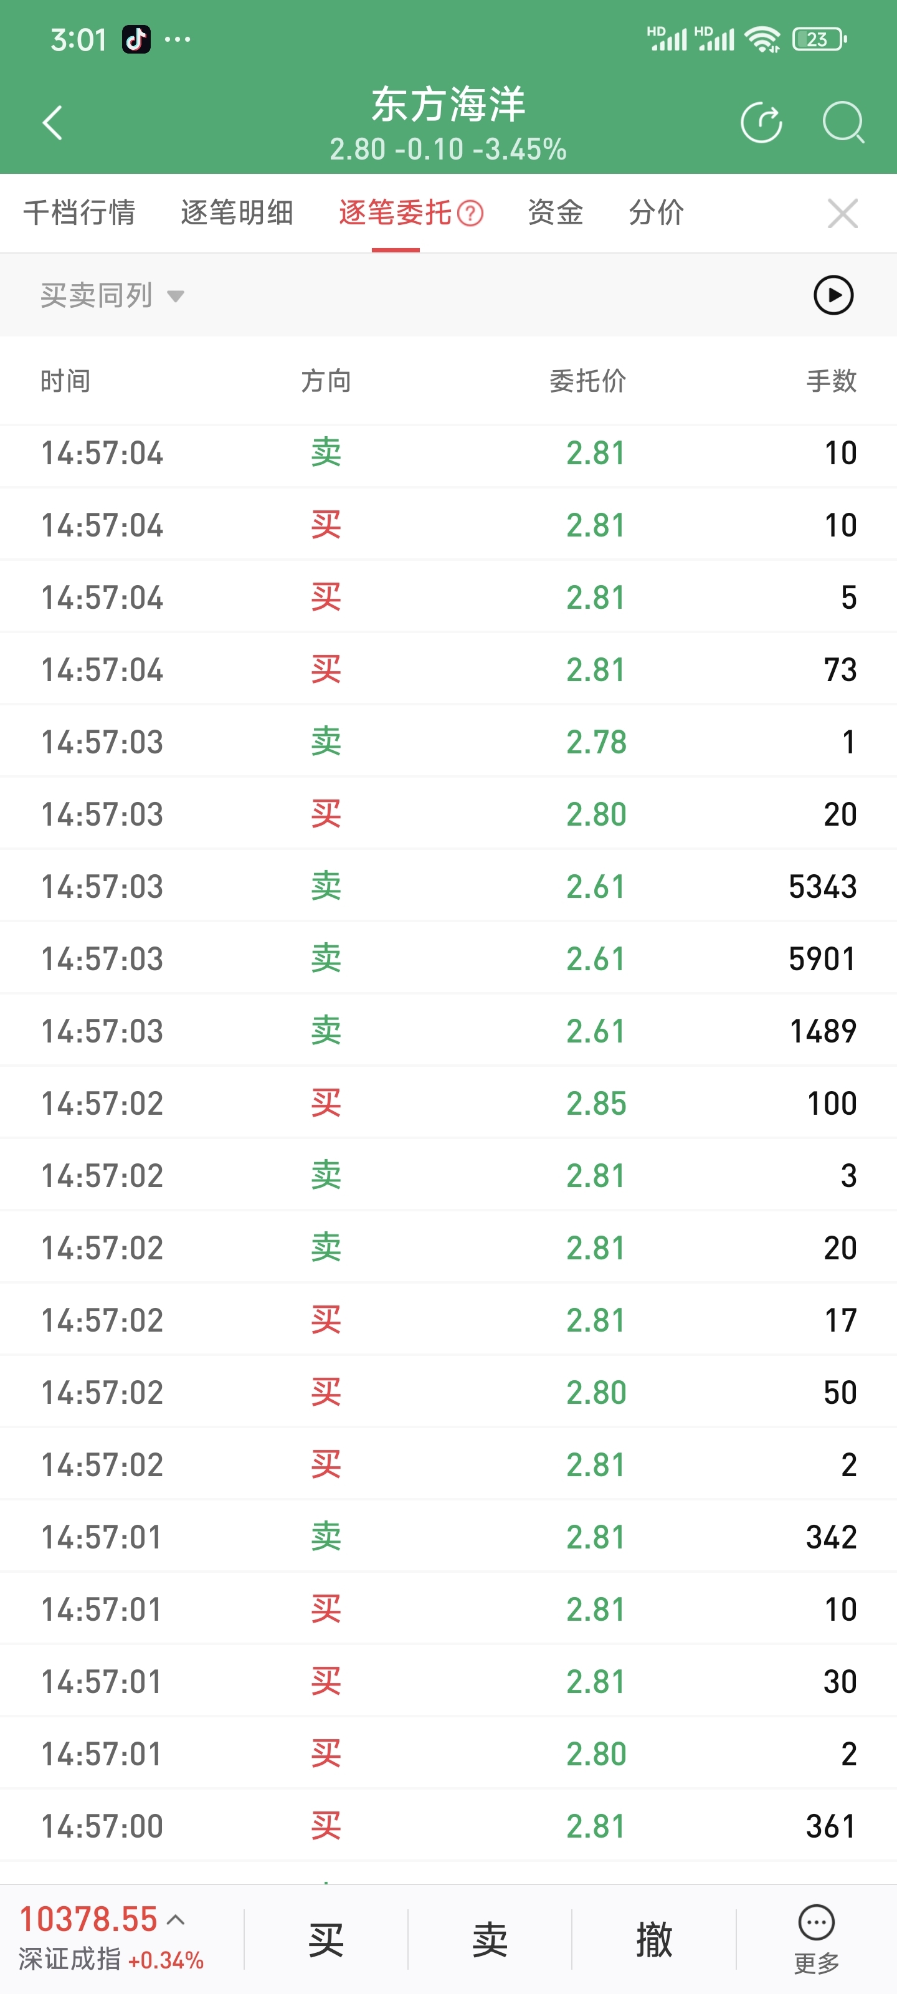The width and height of the screenshot is (897, 1994).
Task: Open the 更多 more options icon
Action: (x=817, y=1939)
